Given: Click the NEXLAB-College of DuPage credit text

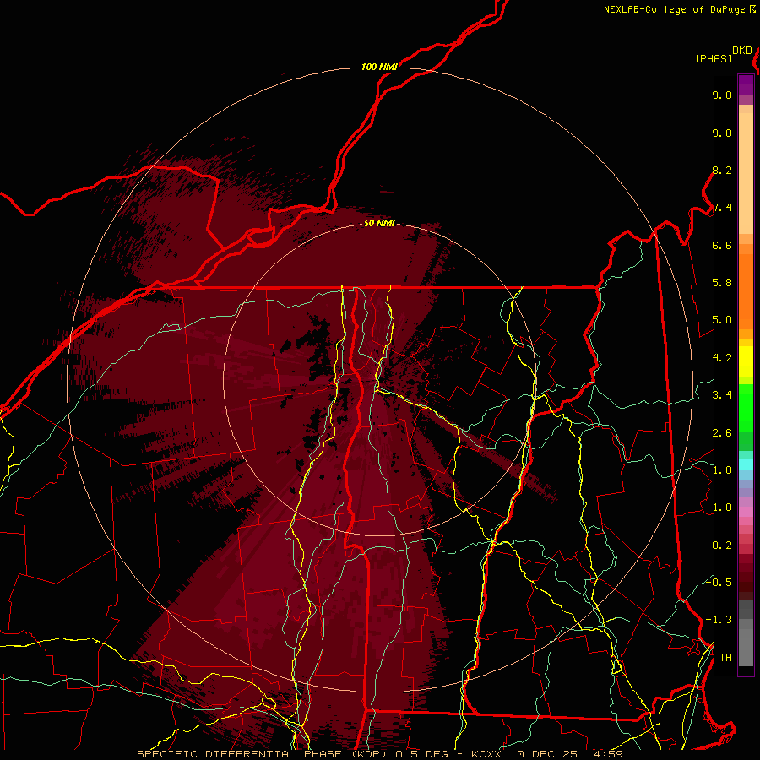Looking at the screenshot, I should 674,9.
